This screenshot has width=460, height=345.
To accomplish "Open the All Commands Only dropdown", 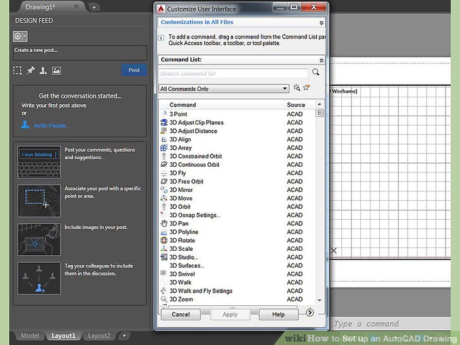I will click(x=224, y=88).
